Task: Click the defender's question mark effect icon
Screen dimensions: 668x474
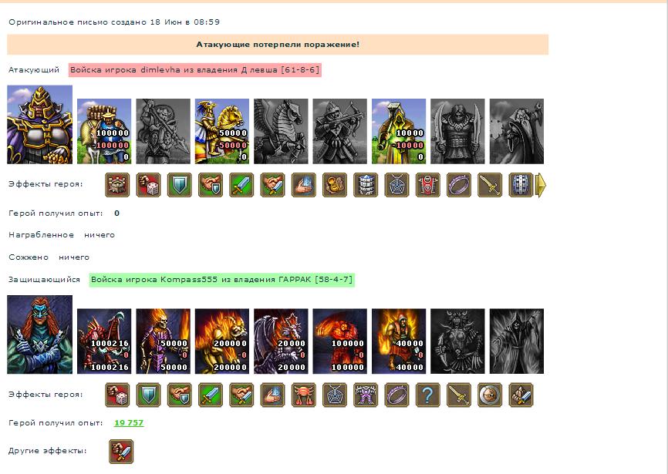Action: 428,395
